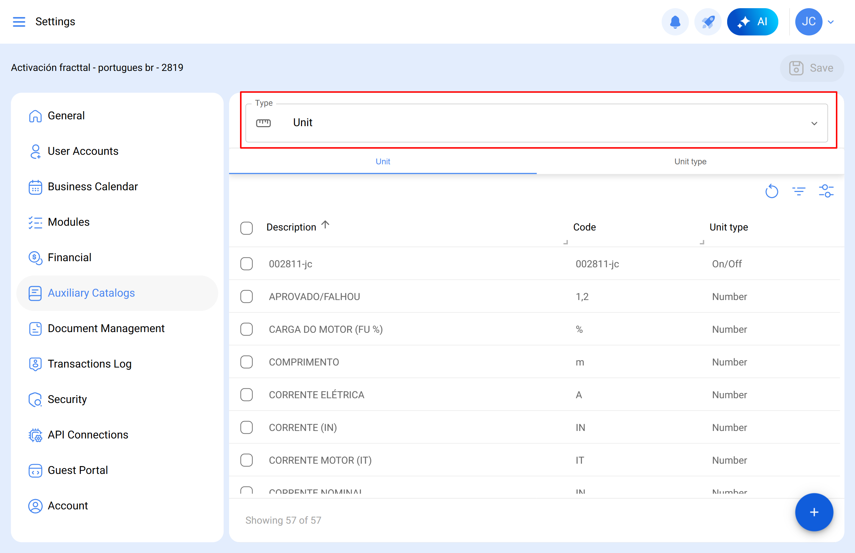Open the table filter icon
This screenshot has height=553, width=855.
coord(798,191)
